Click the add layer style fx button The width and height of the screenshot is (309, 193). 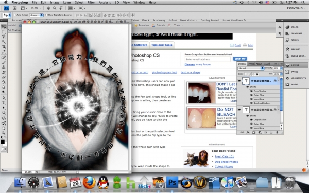pos(248,133)
